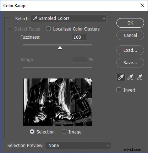Open the Selection Preview dropdown
Viewport: 148px width, 153px height.
tap(78, 146)
